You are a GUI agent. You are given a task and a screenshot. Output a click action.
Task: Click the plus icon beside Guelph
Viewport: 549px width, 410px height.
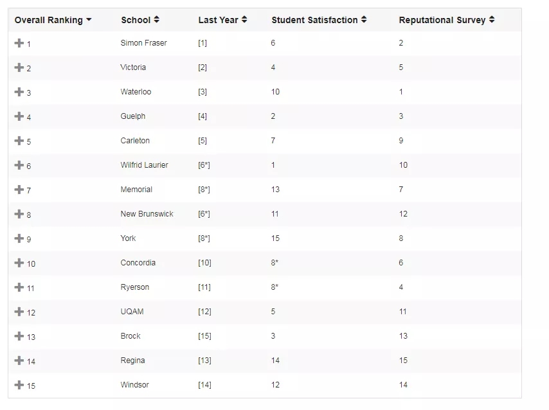coord(19,116)
